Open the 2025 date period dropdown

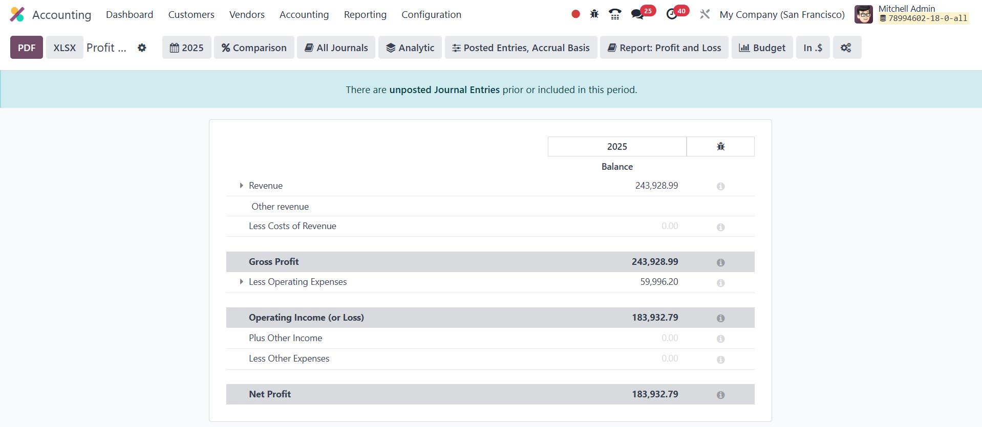[187, 48]
